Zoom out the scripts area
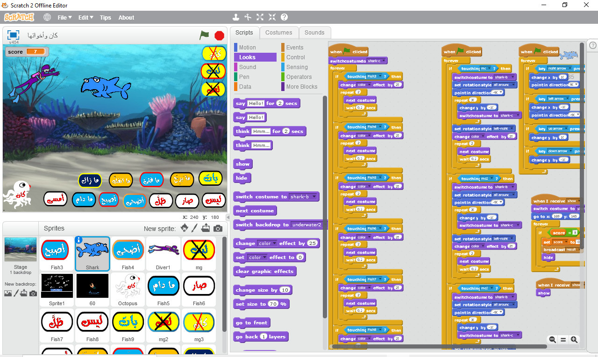Viewport: 598px width, 357px height. pos(552,340)
